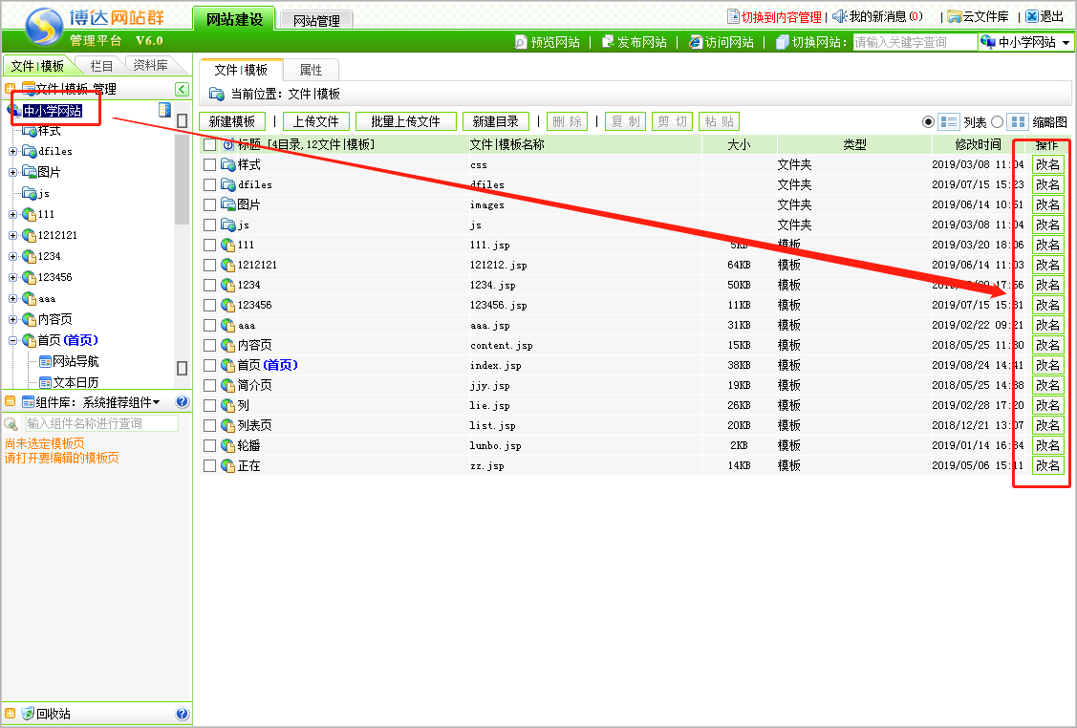Open the 系统推荐组件 component library dropdown
Screen dimensions: 1077x728
(x=156, y=402)
